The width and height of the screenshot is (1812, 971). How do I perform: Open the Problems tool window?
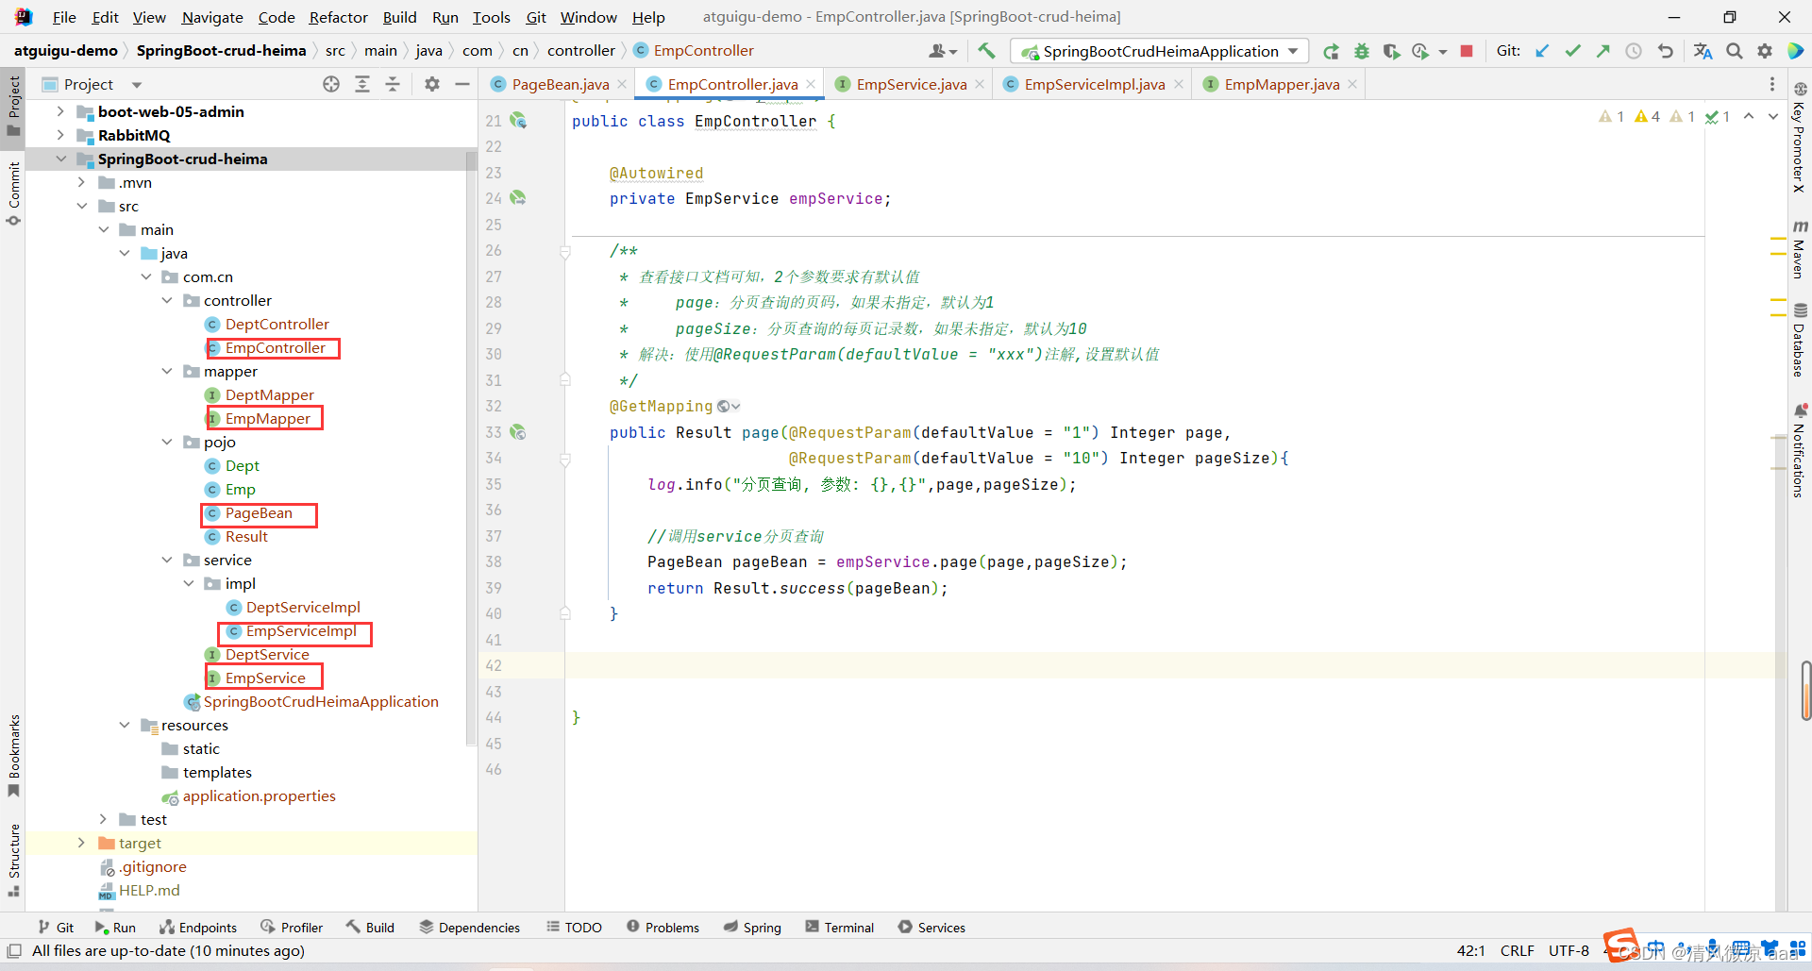pos(663,928)
